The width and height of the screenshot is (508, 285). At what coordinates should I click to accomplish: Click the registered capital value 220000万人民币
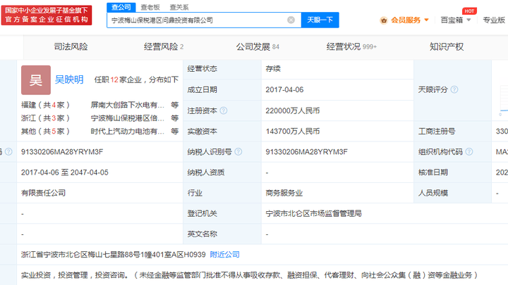tap(293, 111)
